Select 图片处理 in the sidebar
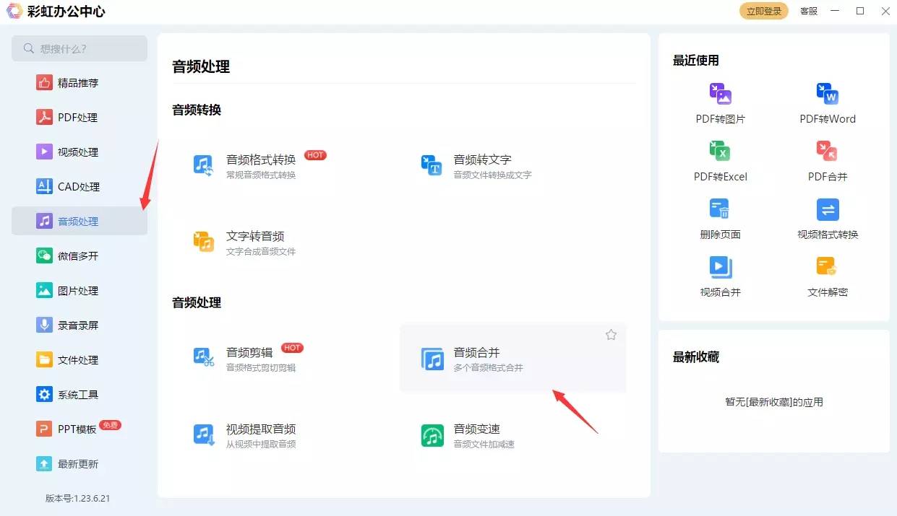The height and width of the screenshot is (516, 897). [80, 290]
